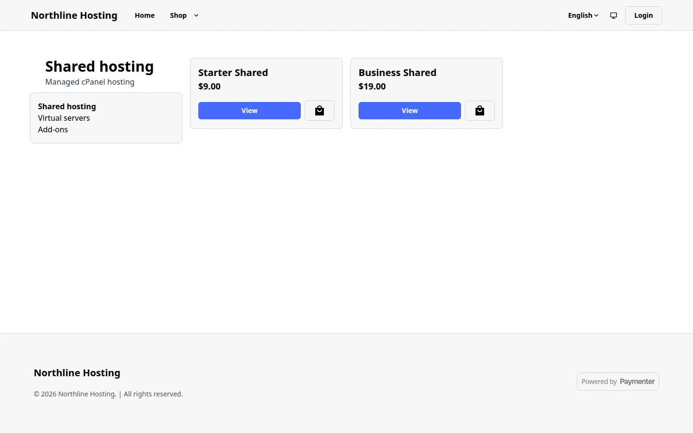Click the Business Shared product title
The height and width of the screenshot is (433, 693).
tap(398, 73)
